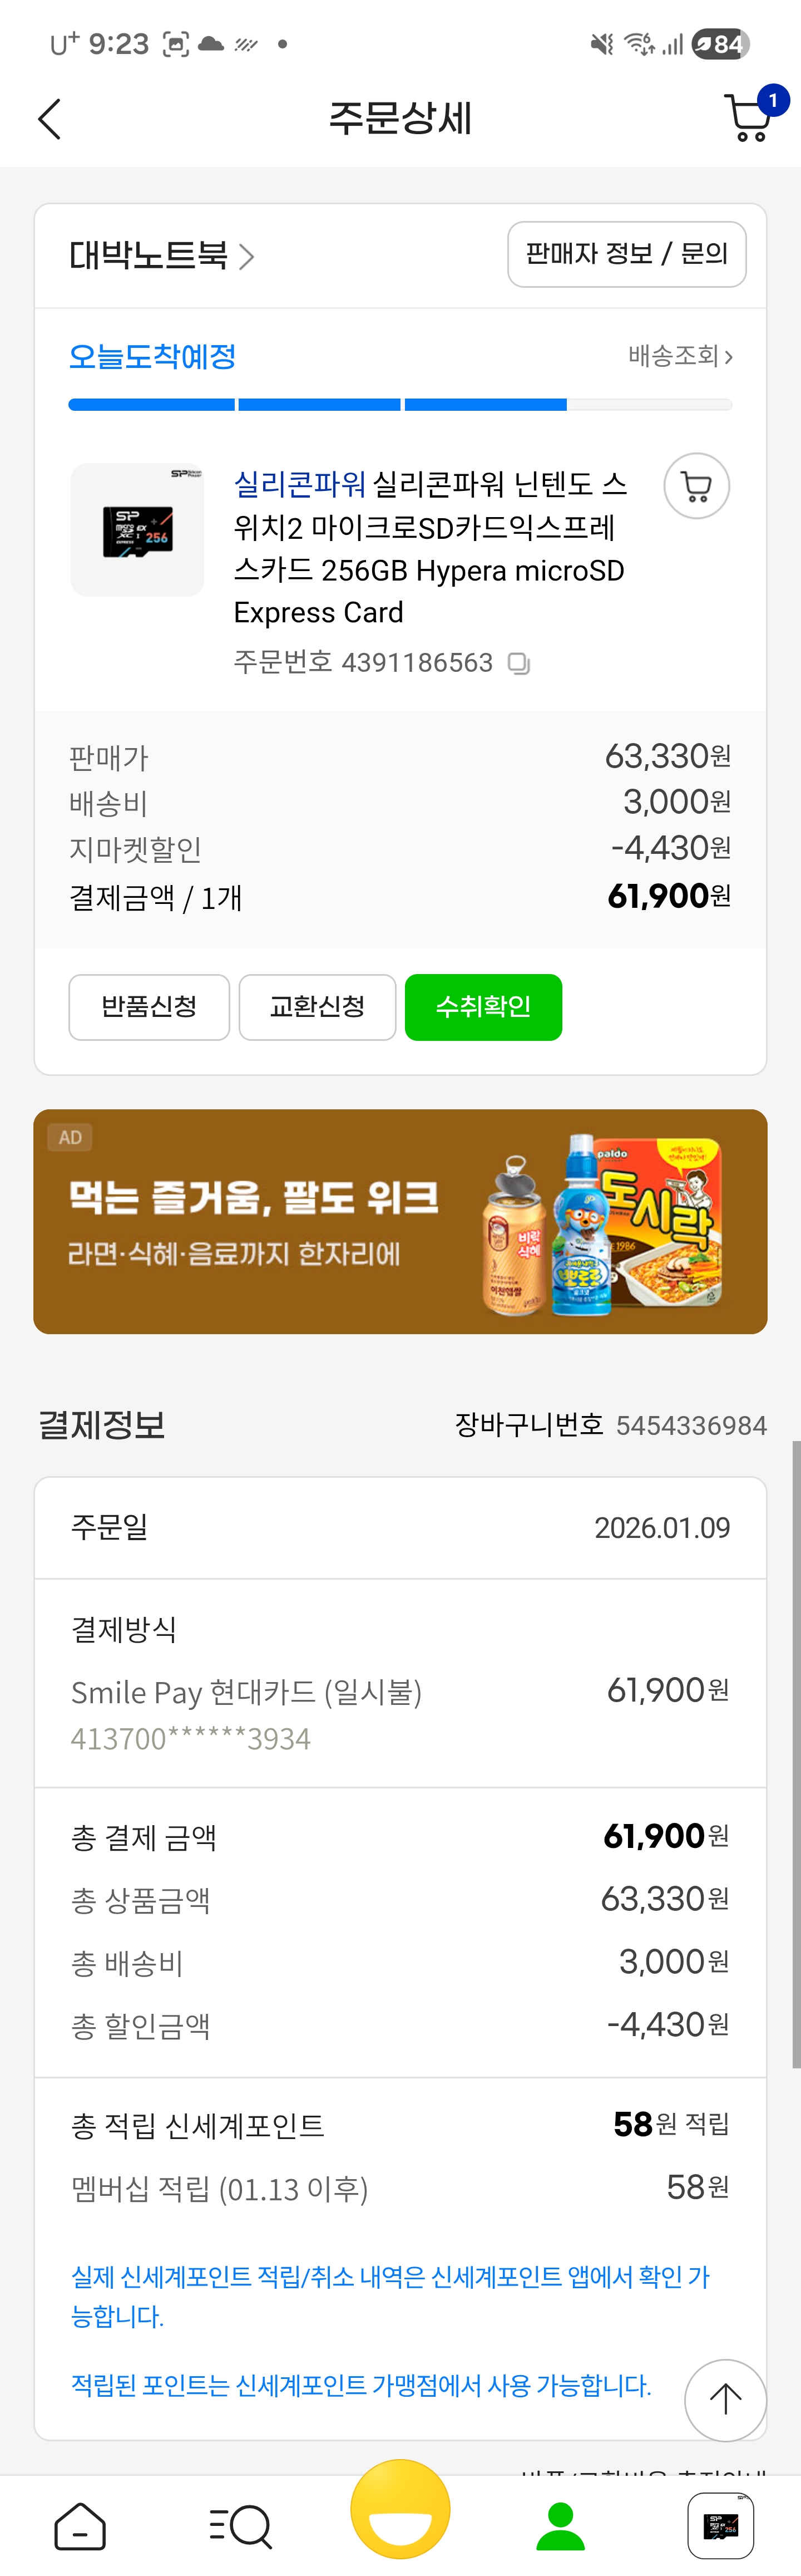Viewport: 801px width, 2576px height.
Task: Tap the yellow smile button
Action: pyautogui.click(x=400, y=2510)
